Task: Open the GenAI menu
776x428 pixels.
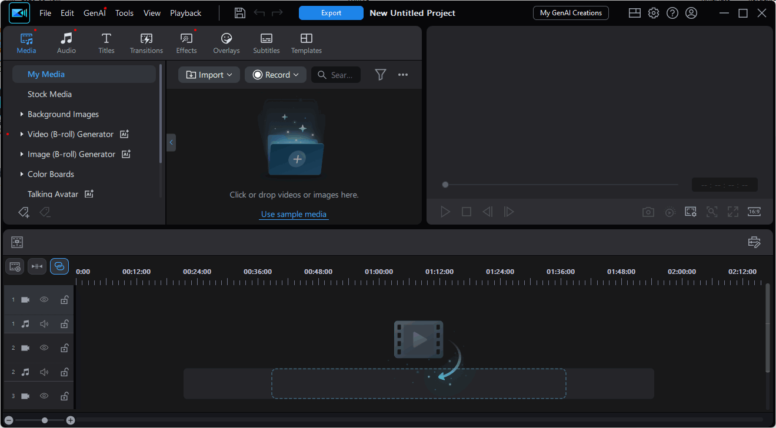Action: point(95,13)
